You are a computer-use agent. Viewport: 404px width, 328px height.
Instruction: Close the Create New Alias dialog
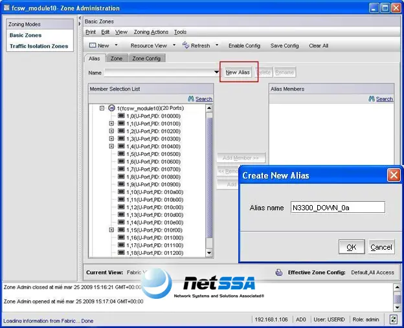point(394,175)
